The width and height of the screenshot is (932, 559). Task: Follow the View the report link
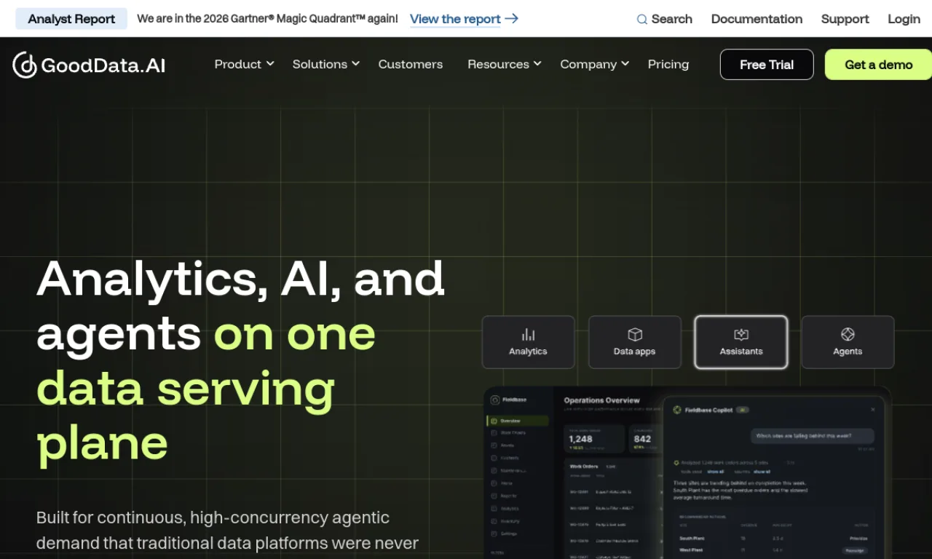tap(464, 19)
